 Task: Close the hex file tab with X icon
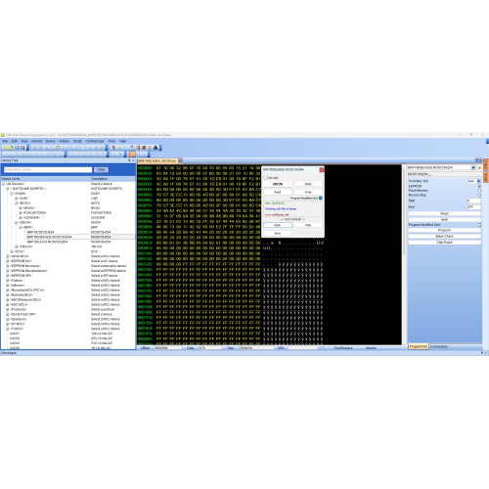coord(180,160)
